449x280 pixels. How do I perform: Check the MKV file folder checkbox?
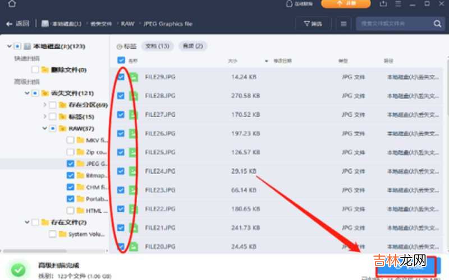click(x=70, y=140)
